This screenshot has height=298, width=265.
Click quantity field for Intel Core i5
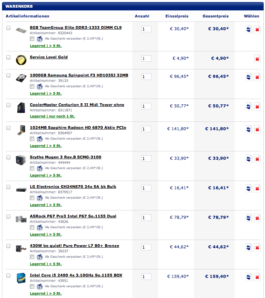point(146,277)
